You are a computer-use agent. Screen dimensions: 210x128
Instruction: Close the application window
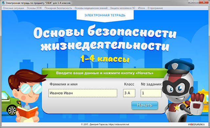point(203,2)
